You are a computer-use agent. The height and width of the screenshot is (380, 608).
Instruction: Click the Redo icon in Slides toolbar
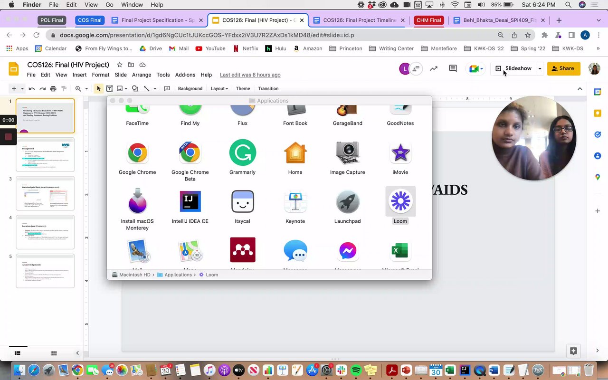[42, 89]
